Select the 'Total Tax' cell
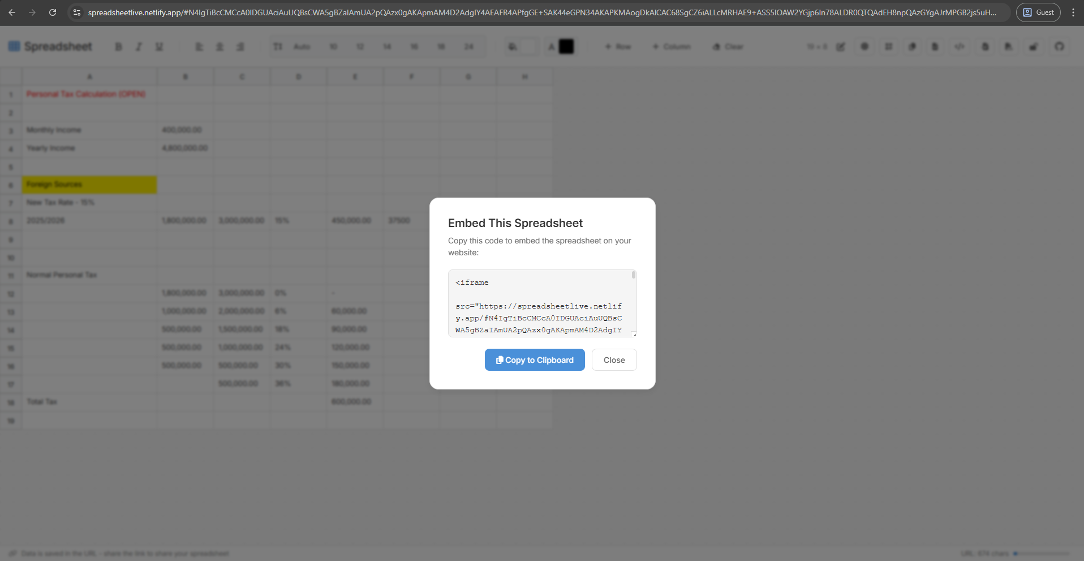Viewport: 1084px width, 561px height. (x=89, y=402)
